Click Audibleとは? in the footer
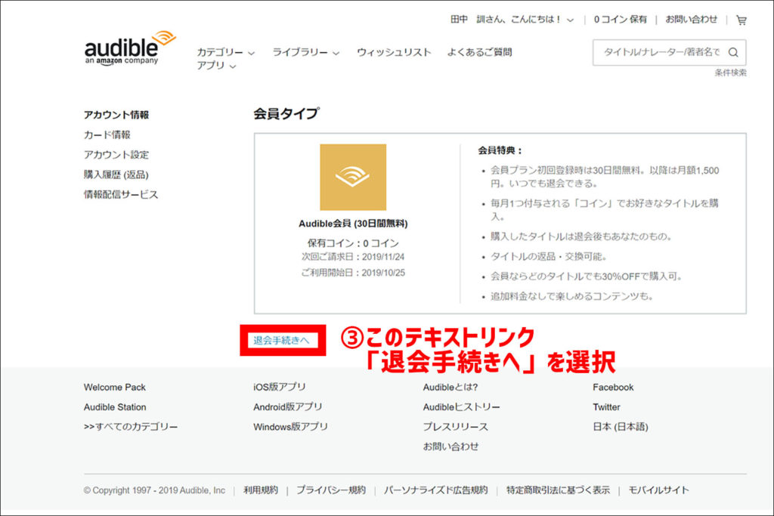Screen dimensions: 774x516 (x=450, y=388)
